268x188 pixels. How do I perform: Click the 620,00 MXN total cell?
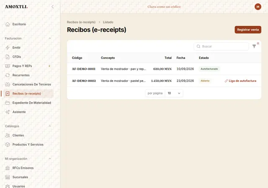162,69
